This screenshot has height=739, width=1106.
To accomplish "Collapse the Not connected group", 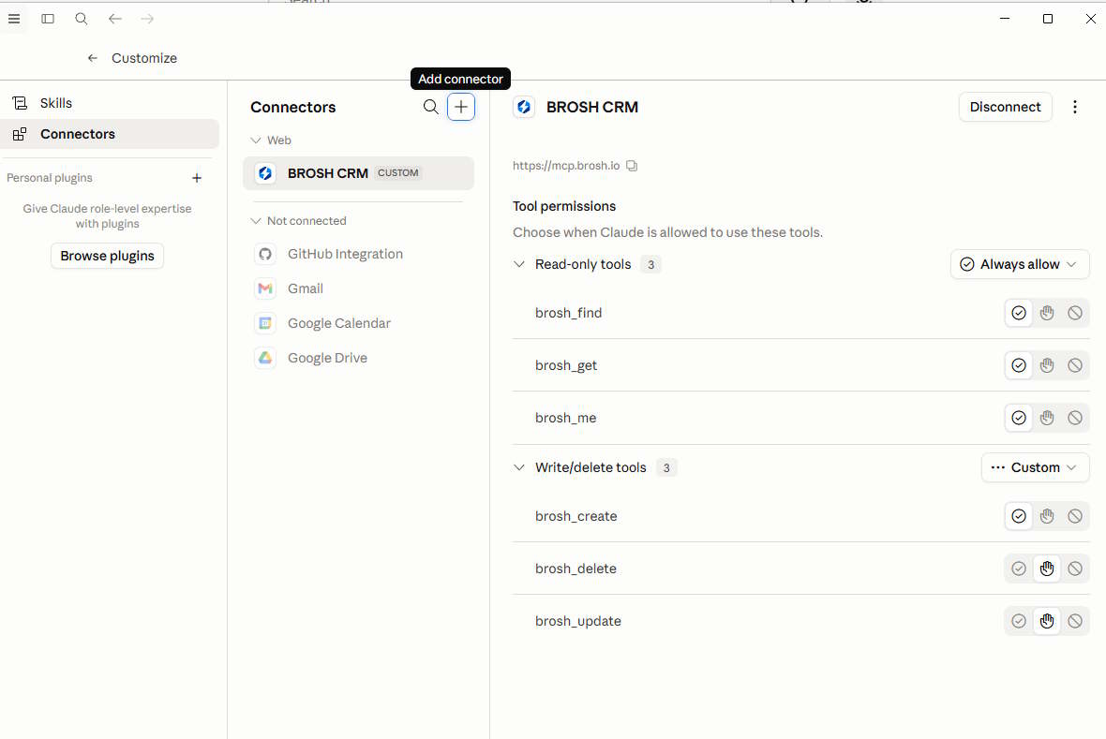I will tap(255, 221).
